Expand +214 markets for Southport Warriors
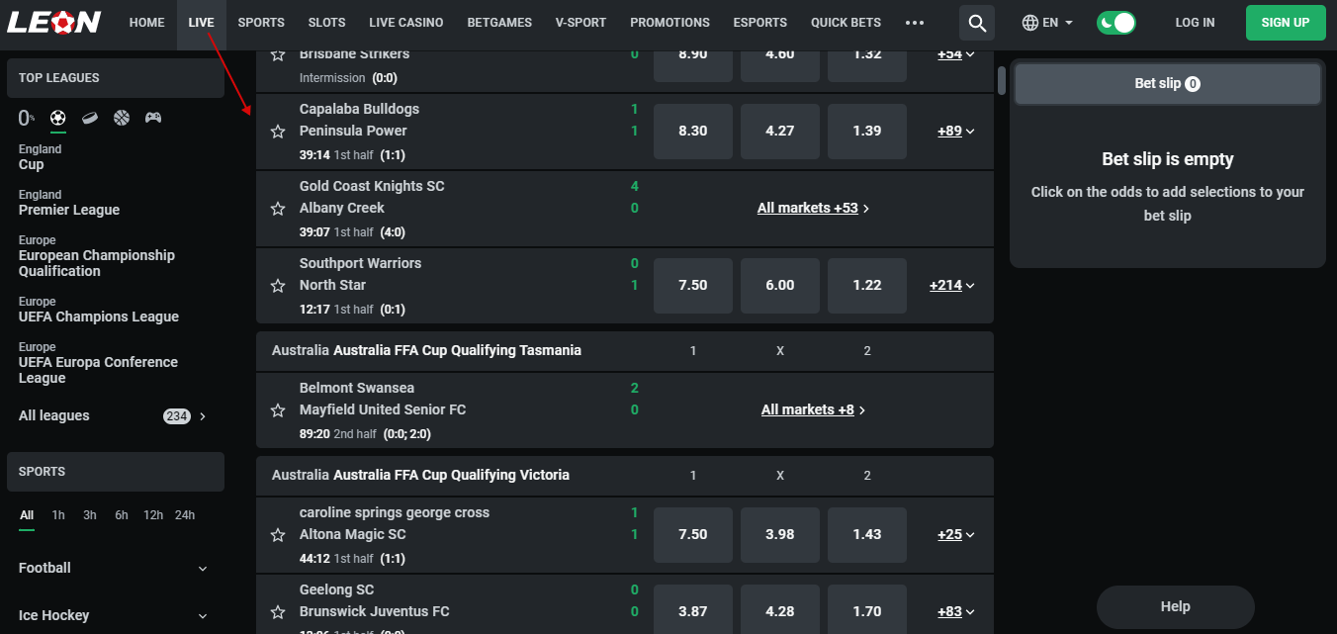This screenshot has height=634, width=1337. pos(952,285)
